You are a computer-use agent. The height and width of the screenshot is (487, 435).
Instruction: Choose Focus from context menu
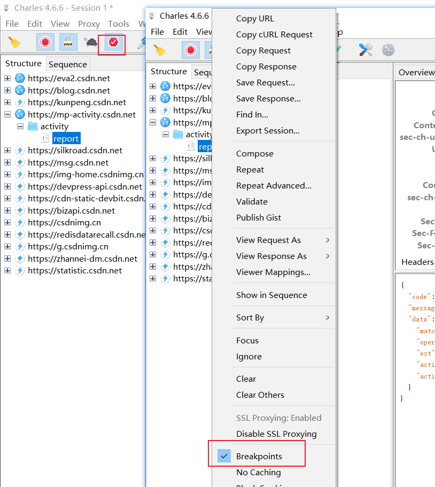point(247,340)
